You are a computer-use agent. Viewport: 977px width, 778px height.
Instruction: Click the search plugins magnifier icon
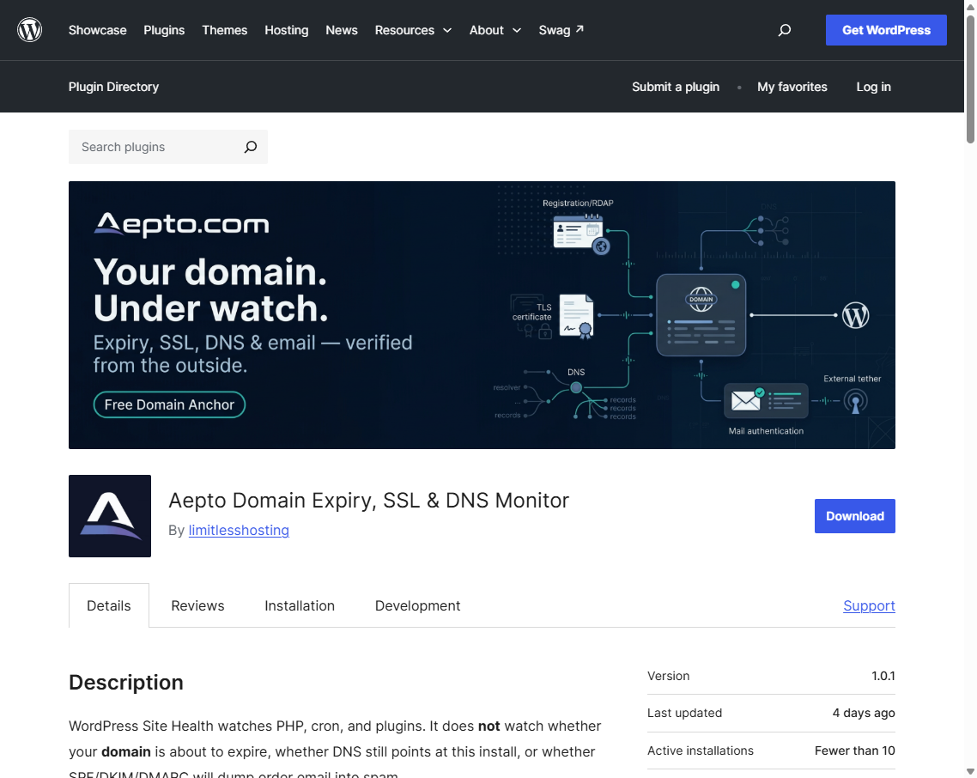(x=251, y=147)
